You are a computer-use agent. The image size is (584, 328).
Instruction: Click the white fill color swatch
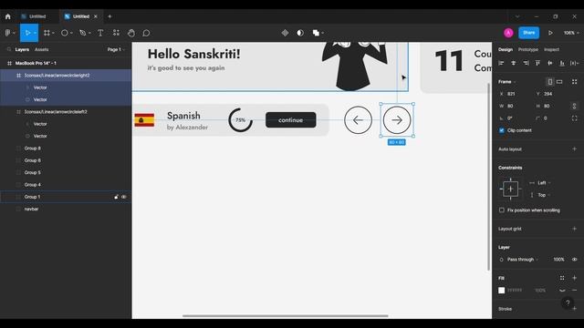pos(501,290)
